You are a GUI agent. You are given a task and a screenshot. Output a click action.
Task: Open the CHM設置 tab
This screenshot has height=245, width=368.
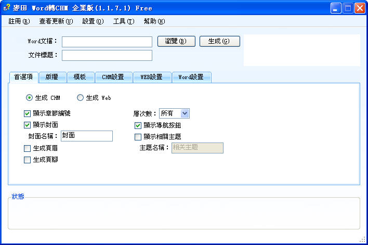pos(114,78)
